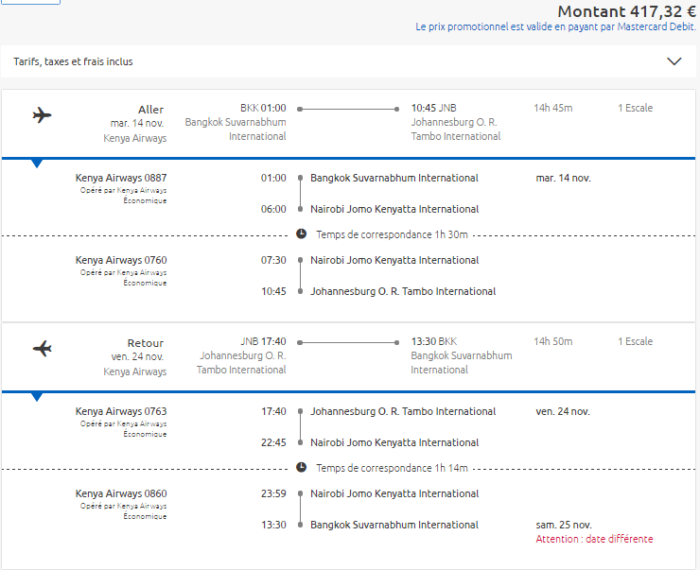Select flight Kenya Airways 0760
Screen dimensions: 700x570
click(121, 260)
